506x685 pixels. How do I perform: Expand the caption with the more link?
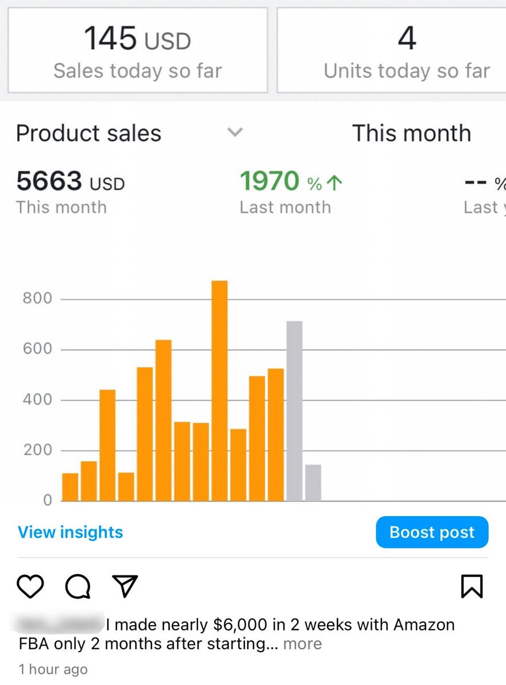302,644
